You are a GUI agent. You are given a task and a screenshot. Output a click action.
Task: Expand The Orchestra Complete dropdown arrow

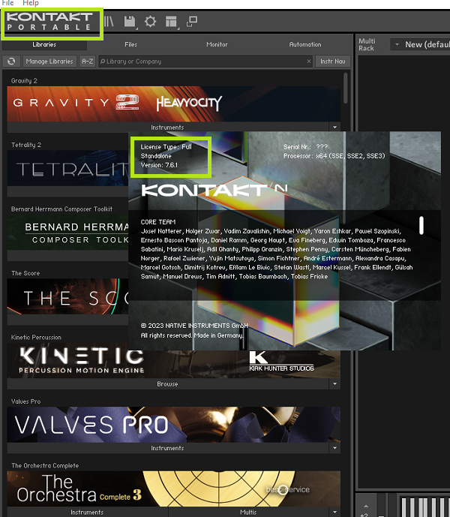334,512
